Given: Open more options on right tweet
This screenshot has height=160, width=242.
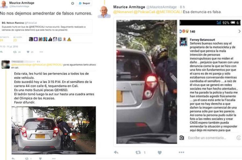Looking at the screenshot, I should [x=181, y=152].
